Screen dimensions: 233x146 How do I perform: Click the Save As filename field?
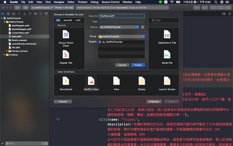pyautogui.click(x=122, y=16)
